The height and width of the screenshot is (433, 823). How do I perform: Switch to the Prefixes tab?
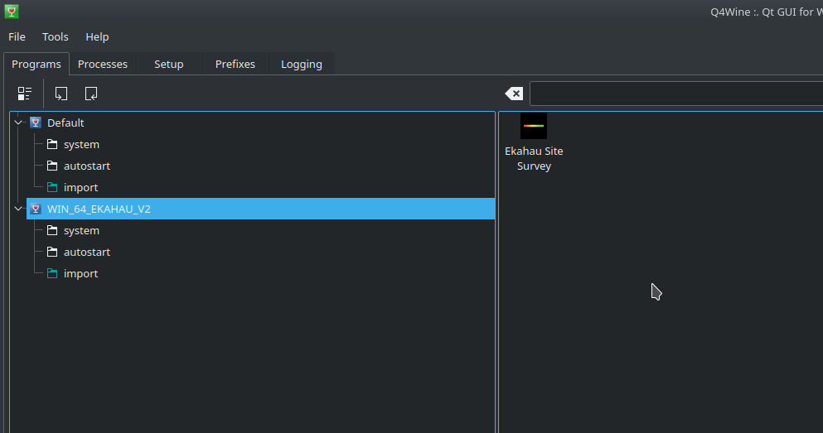click(x=235, y=64)
